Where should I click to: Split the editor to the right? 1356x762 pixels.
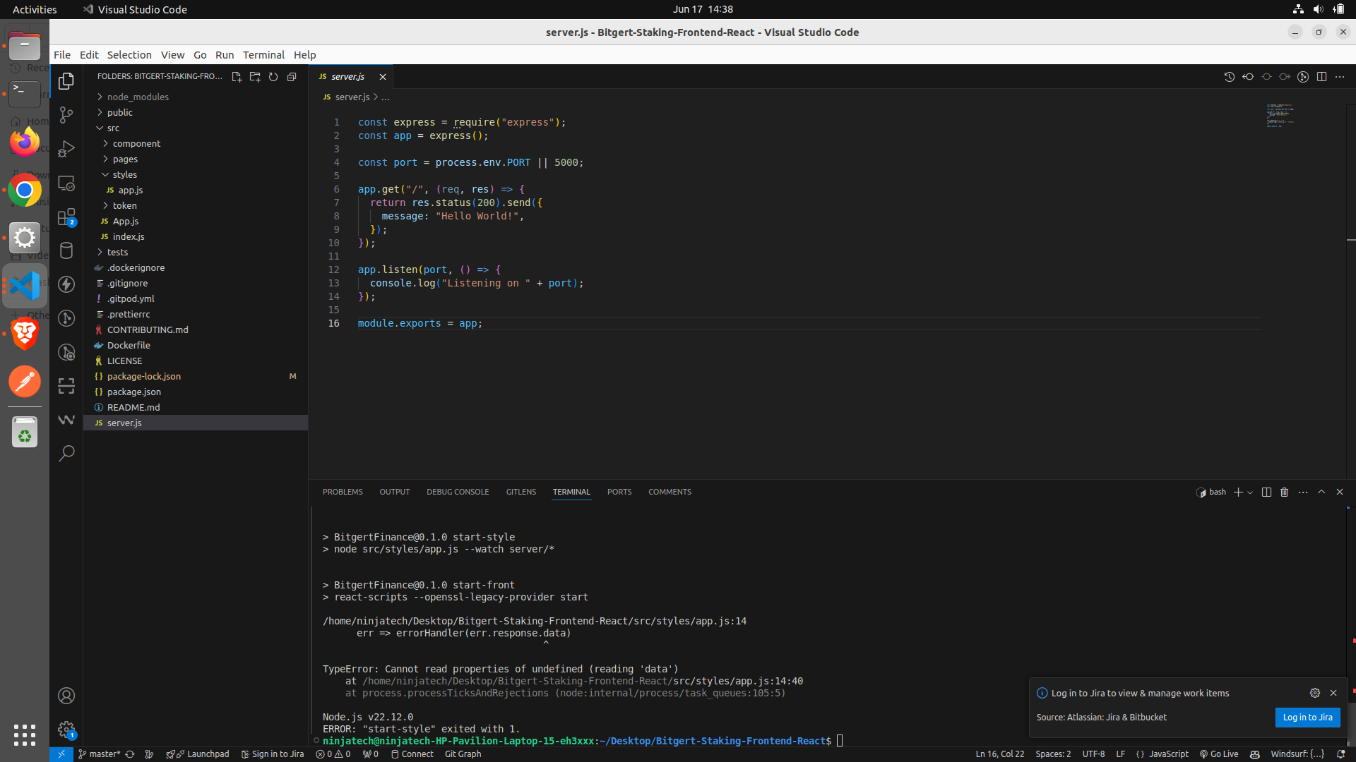click(x=1321, y=77)
